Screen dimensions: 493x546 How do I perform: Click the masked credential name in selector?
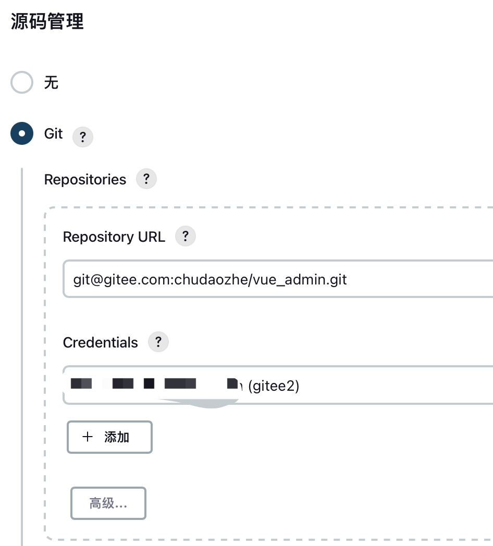(x=156, y=384)
